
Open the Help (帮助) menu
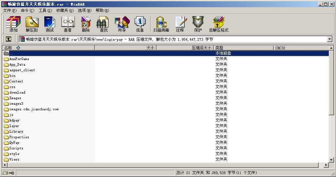coord(102,10)
